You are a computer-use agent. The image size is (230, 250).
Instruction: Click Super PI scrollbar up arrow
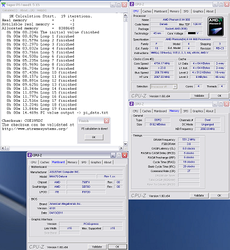[x=125, y=15]
